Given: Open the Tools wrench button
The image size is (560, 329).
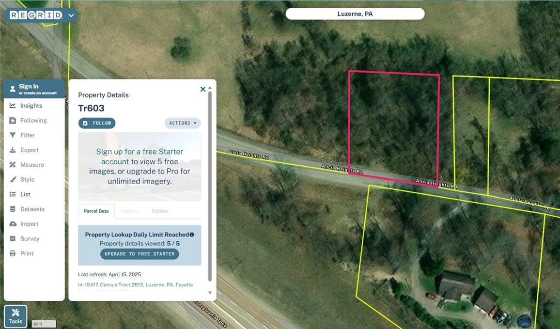Looking at the screenshot, I should [x=16, y=316].
